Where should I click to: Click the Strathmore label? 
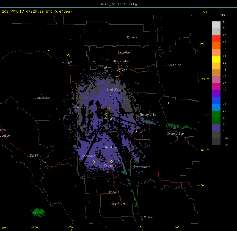click(x=142, y=167)
